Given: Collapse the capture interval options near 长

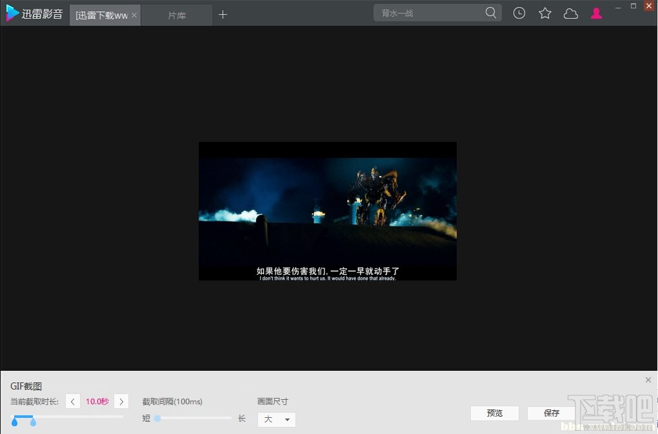Looking at the screenshot, I should click(x=241, y=418).
